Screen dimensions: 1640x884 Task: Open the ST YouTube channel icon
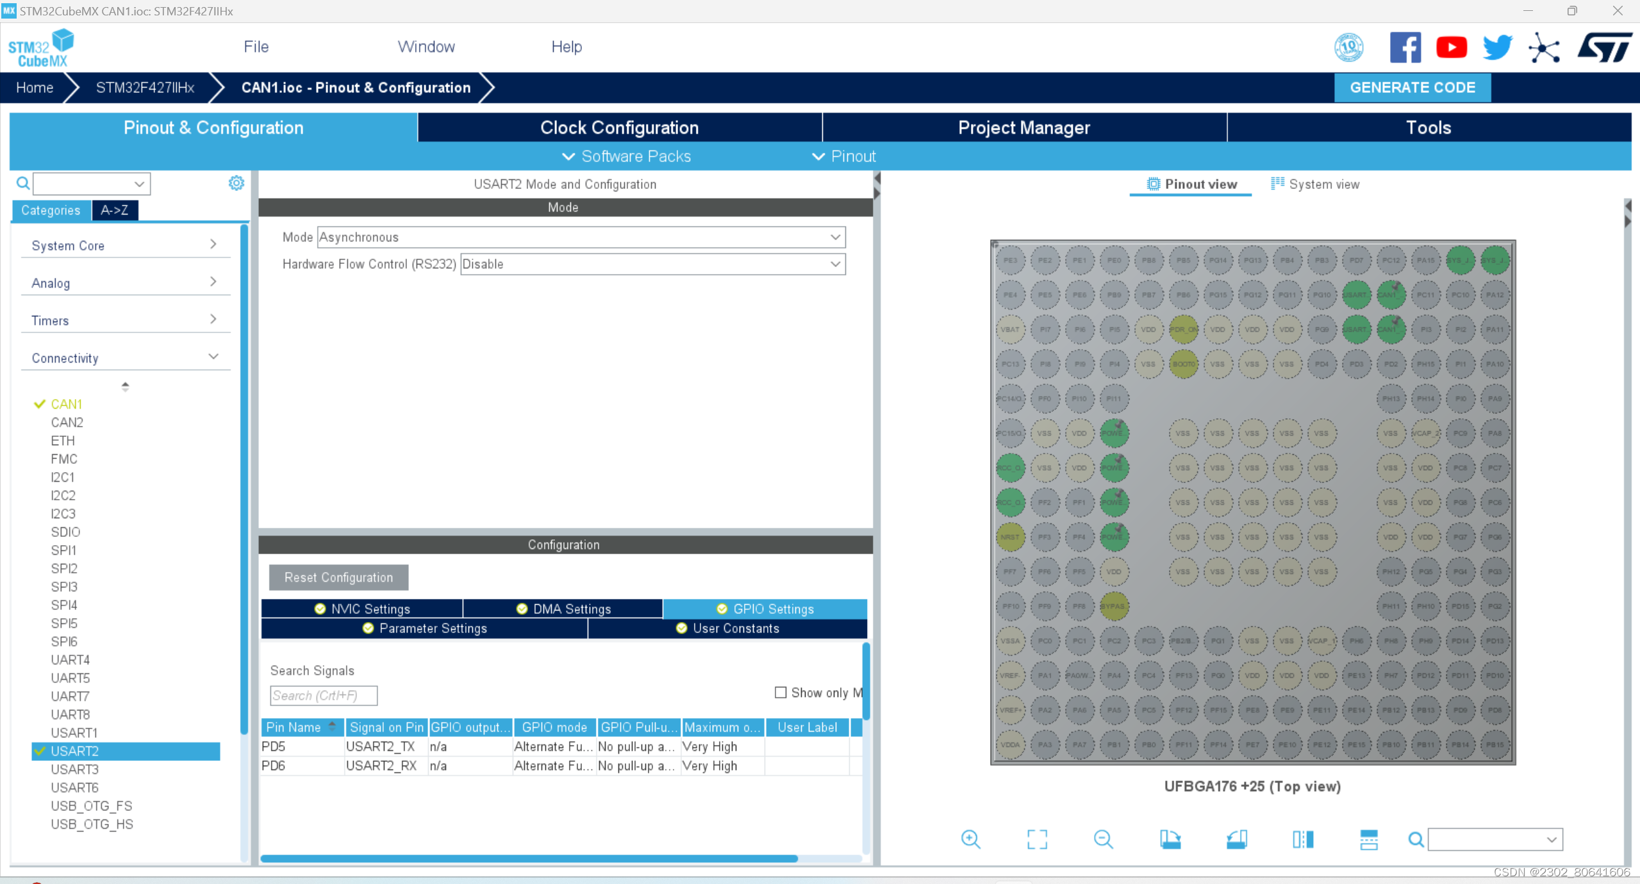point(1451,47)
